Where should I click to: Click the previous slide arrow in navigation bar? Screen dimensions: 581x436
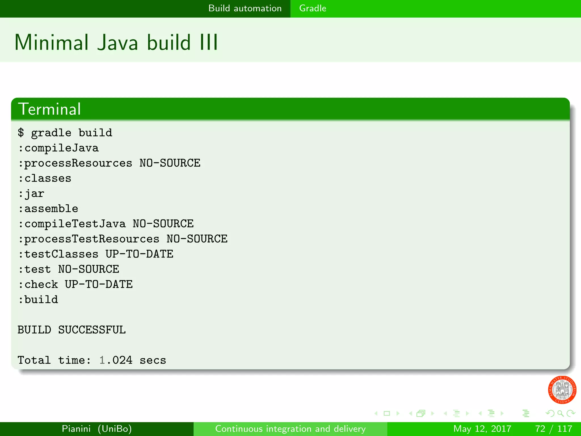[376, 414]
